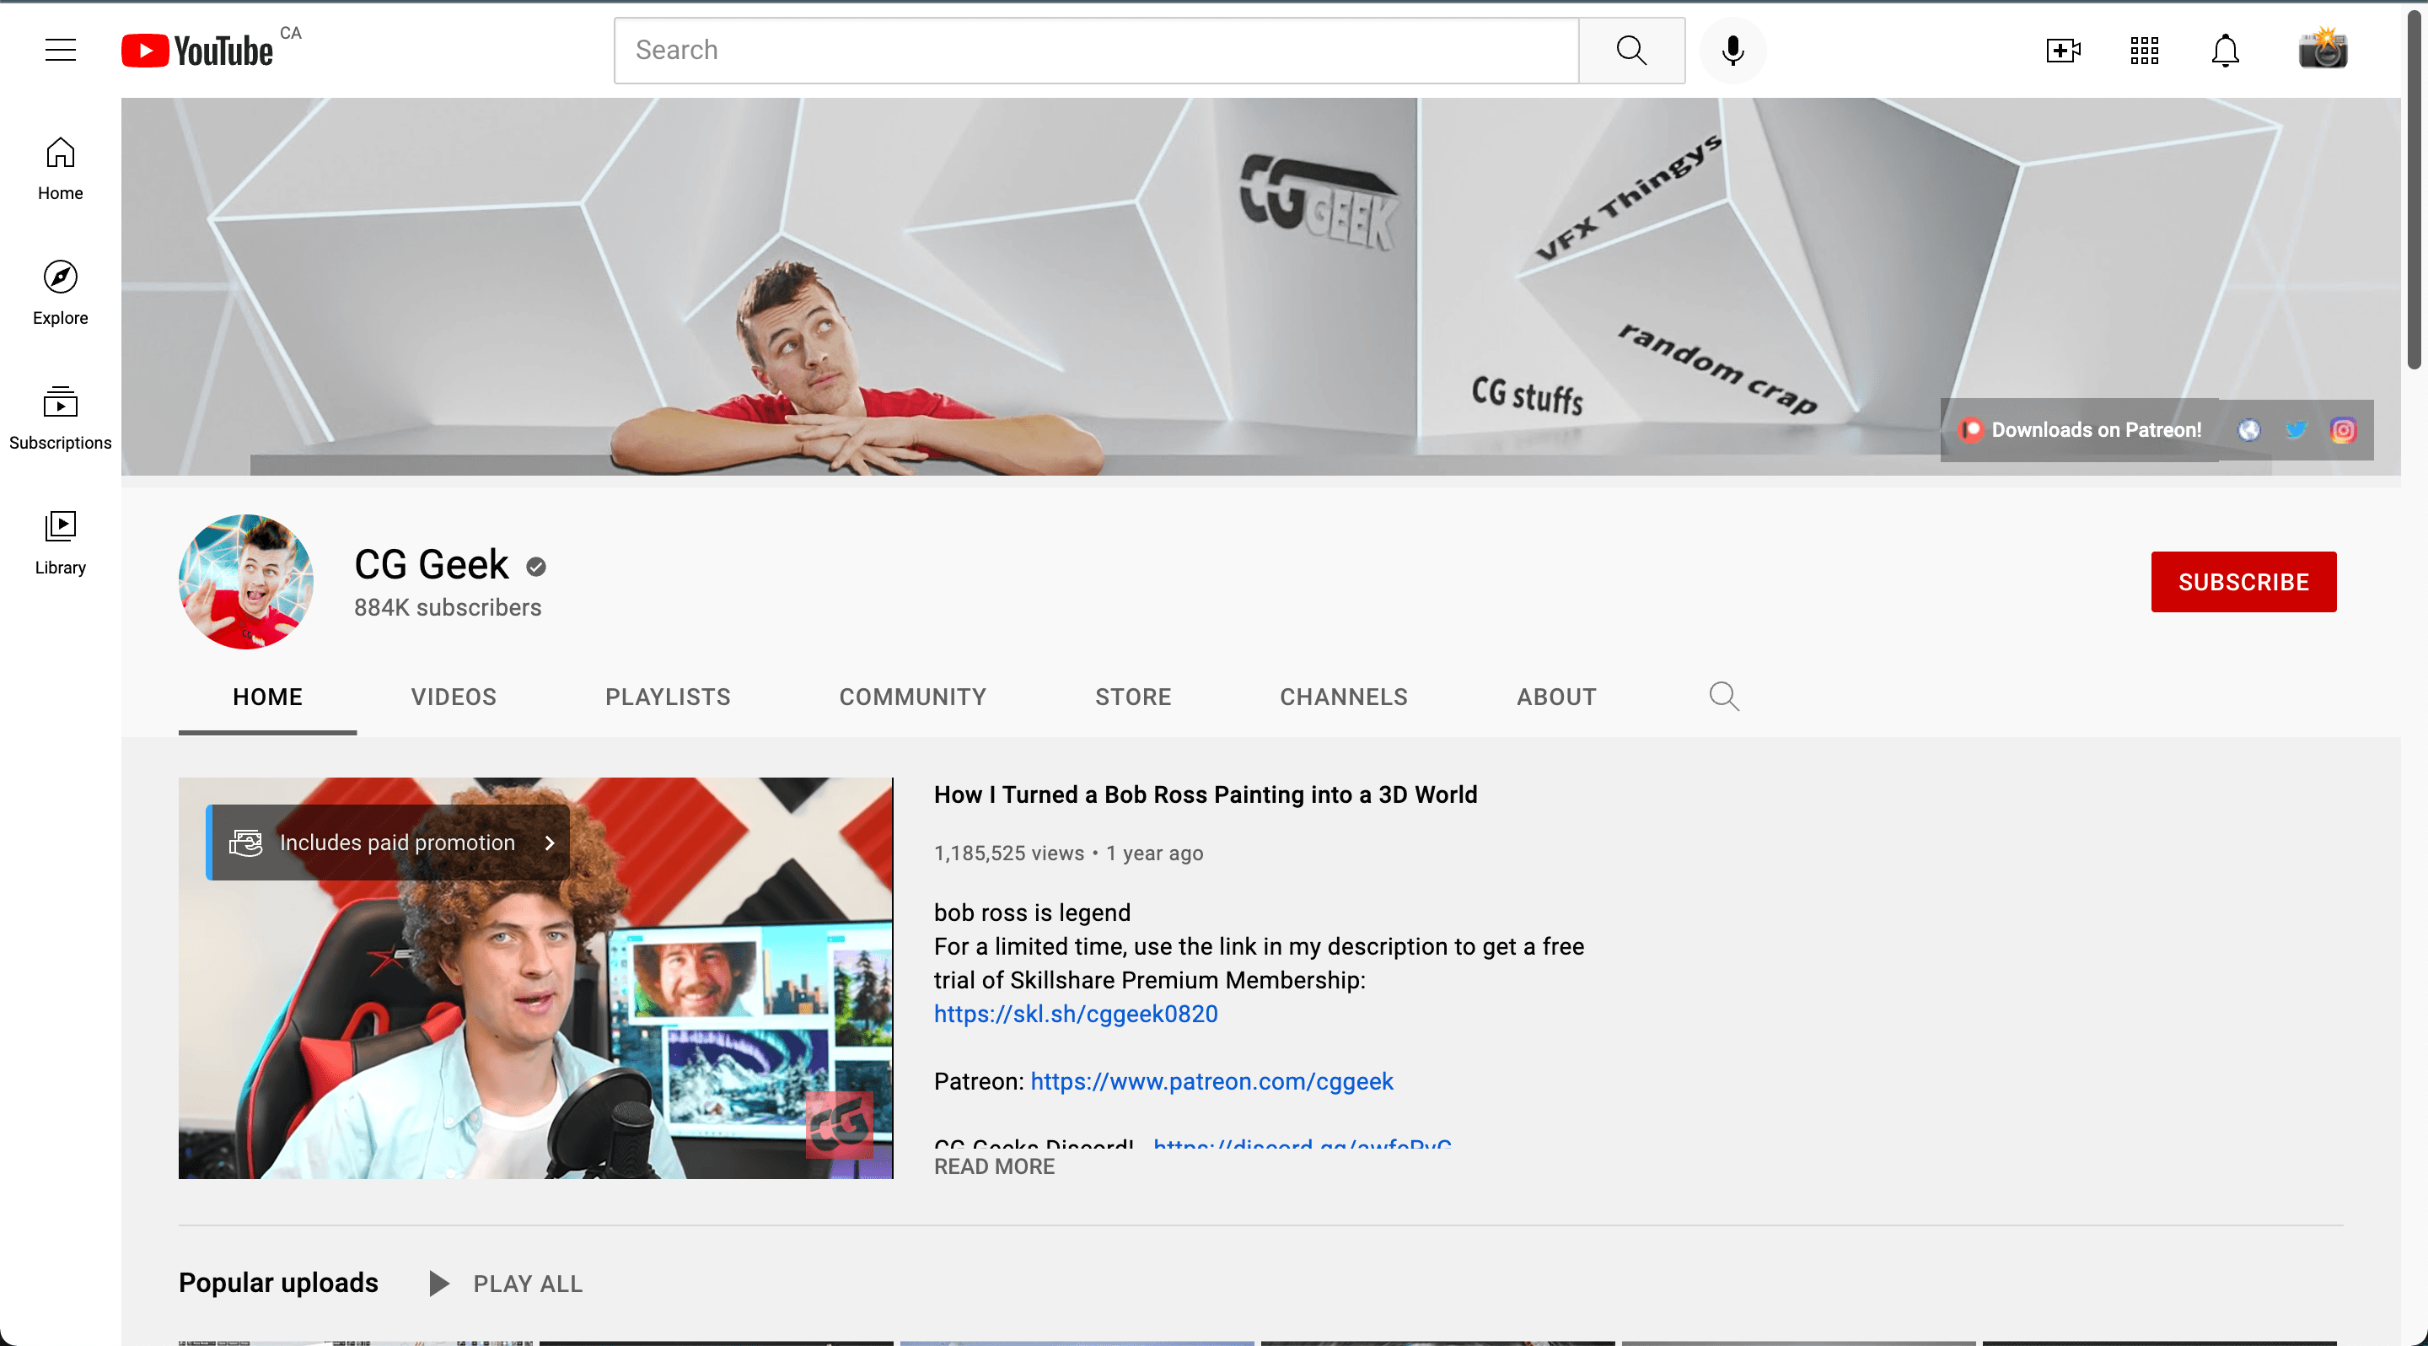Expand the Includes paid promotion chevron
Viewport: 2428px width, 1346px height.
pos(550,843)
